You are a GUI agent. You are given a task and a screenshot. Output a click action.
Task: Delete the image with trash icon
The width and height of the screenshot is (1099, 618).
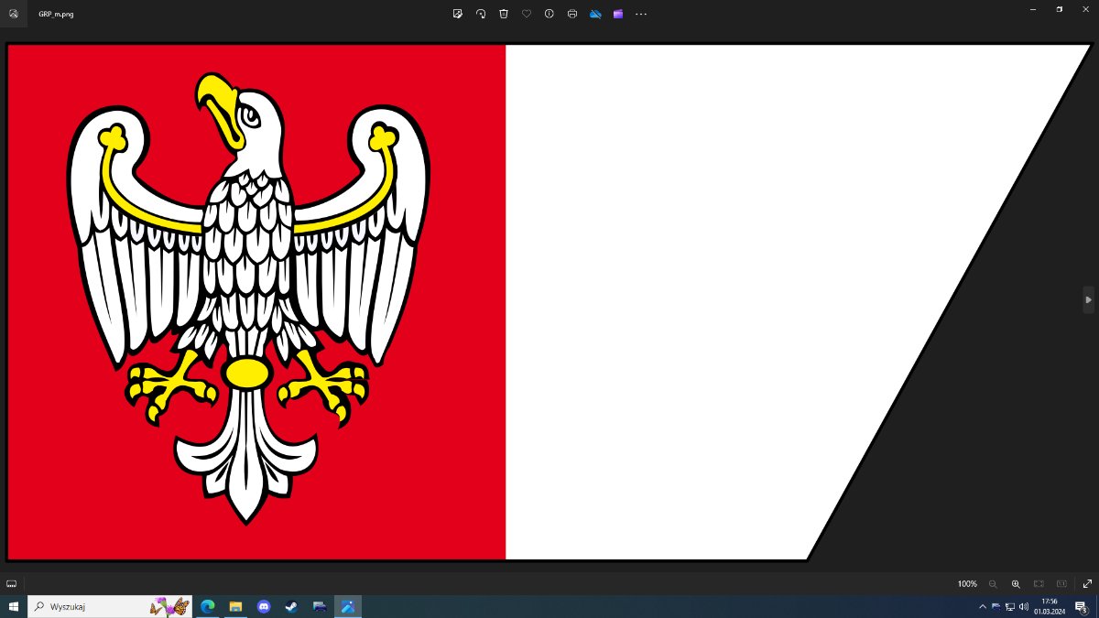pos(504,14)
